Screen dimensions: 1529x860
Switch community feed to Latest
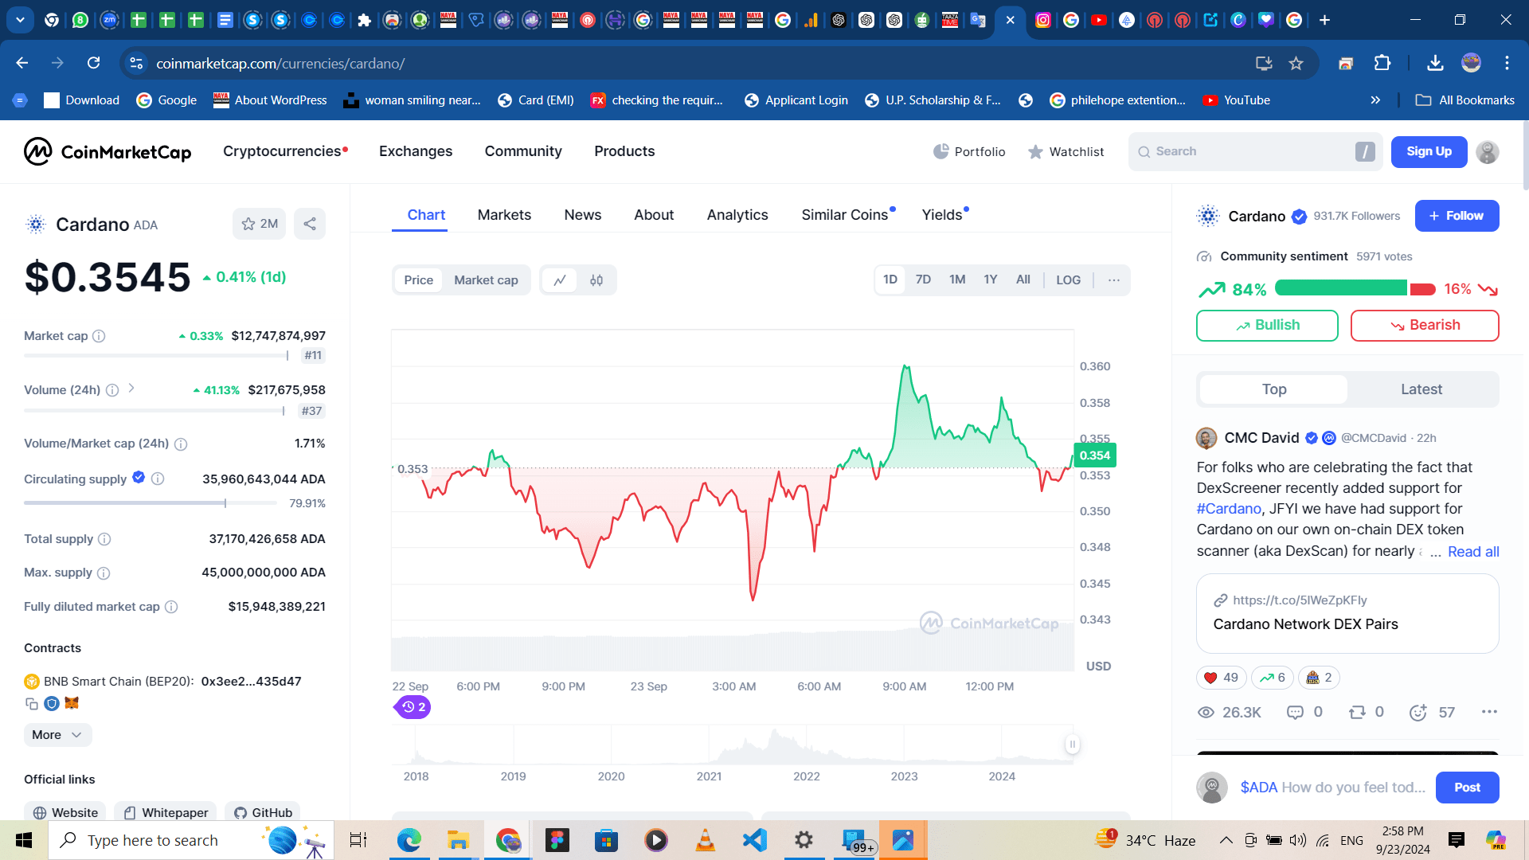1421,389
